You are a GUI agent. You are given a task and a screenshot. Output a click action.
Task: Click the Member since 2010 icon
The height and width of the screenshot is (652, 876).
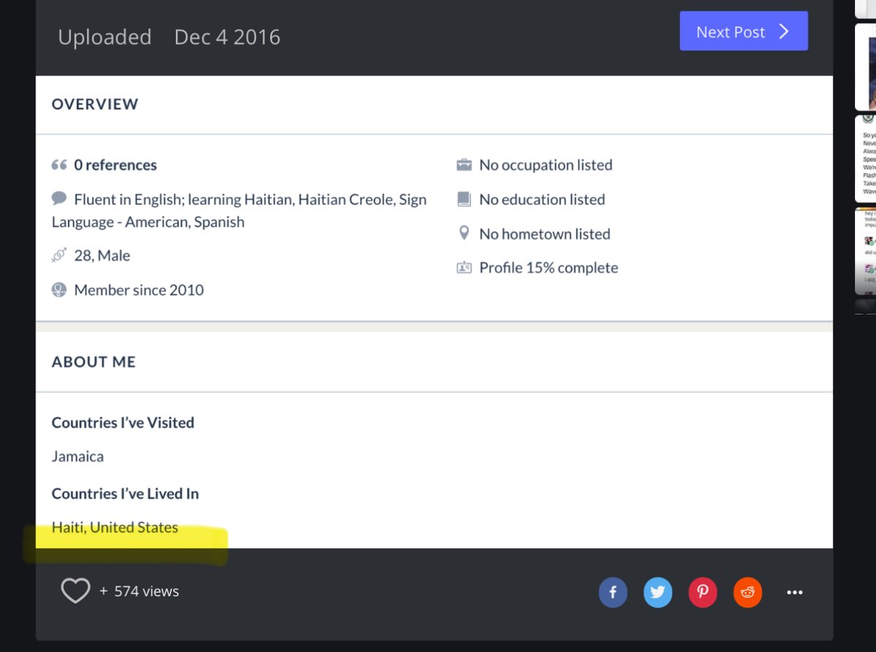pyautogui.click(x=59, y=290)
